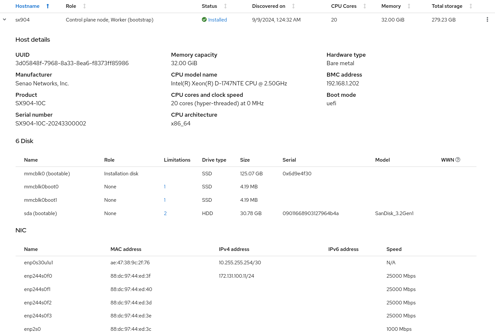This screenshot has height=336, width=495.
Task: Click the Hostname column header
Action: point(27,6)
